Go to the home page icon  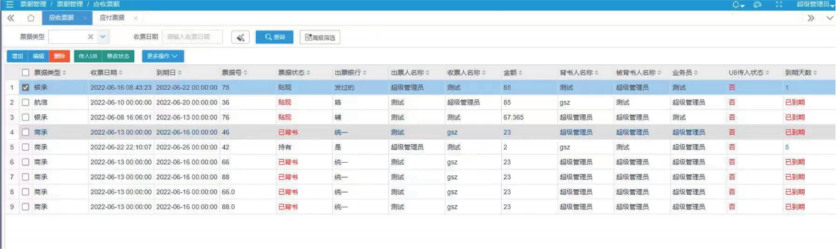point(30,18)
